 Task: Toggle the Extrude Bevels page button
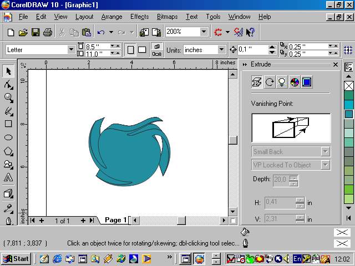coord(307,83)
